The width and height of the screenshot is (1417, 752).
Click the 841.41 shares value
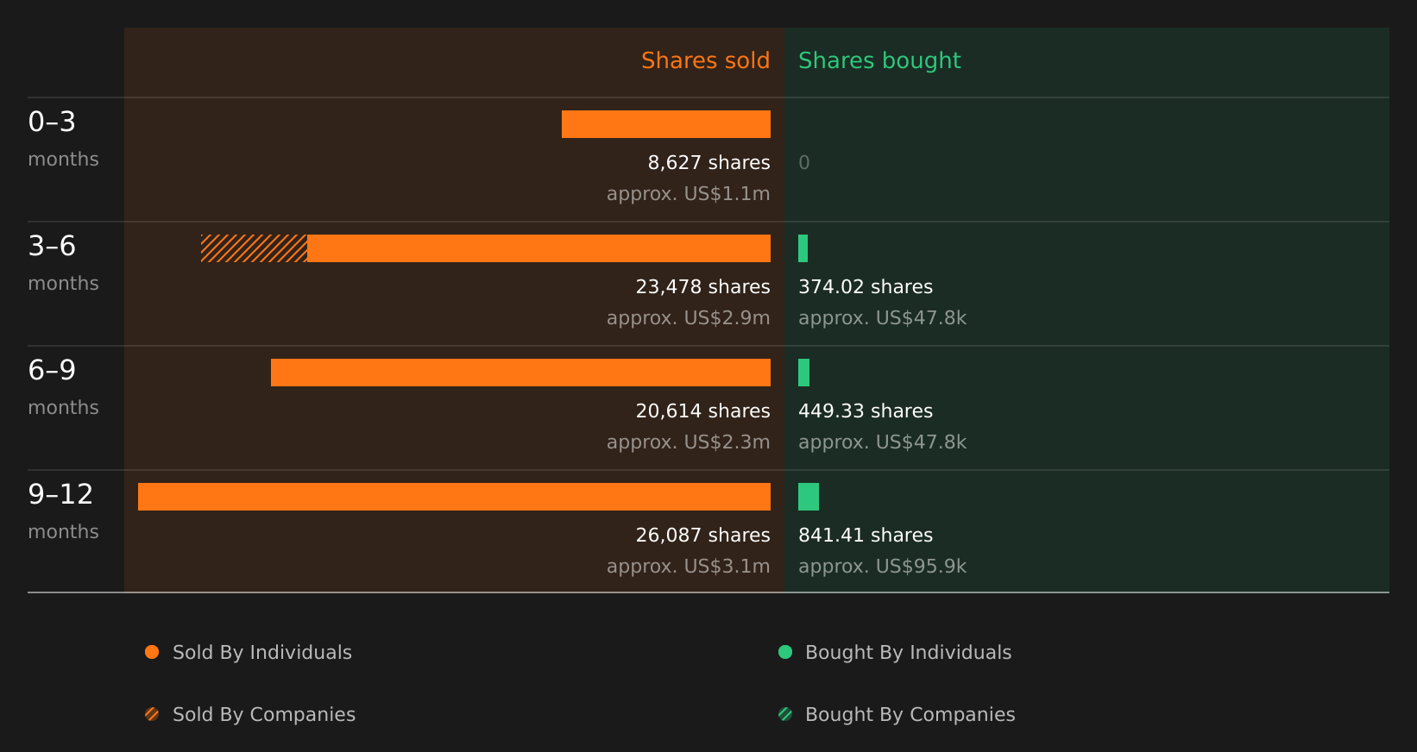point(866,536)
